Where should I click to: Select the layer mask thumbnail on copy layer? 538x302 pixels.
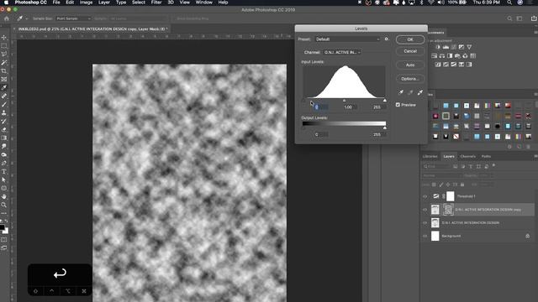[x=448, y=210]
